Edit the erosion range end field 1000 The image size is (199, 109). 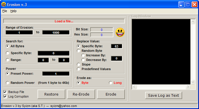[x=56, y=33]
